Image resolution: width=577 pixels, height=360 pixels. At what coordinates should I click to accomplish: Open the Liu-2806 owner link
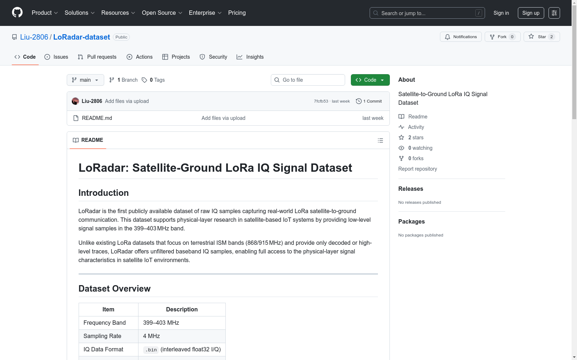(34, 37)
